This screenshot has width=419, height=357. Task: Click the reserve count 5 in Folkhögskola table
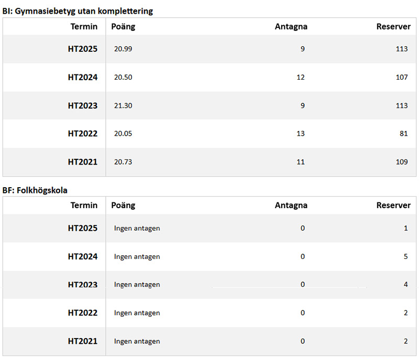click(x=405, y=256)
